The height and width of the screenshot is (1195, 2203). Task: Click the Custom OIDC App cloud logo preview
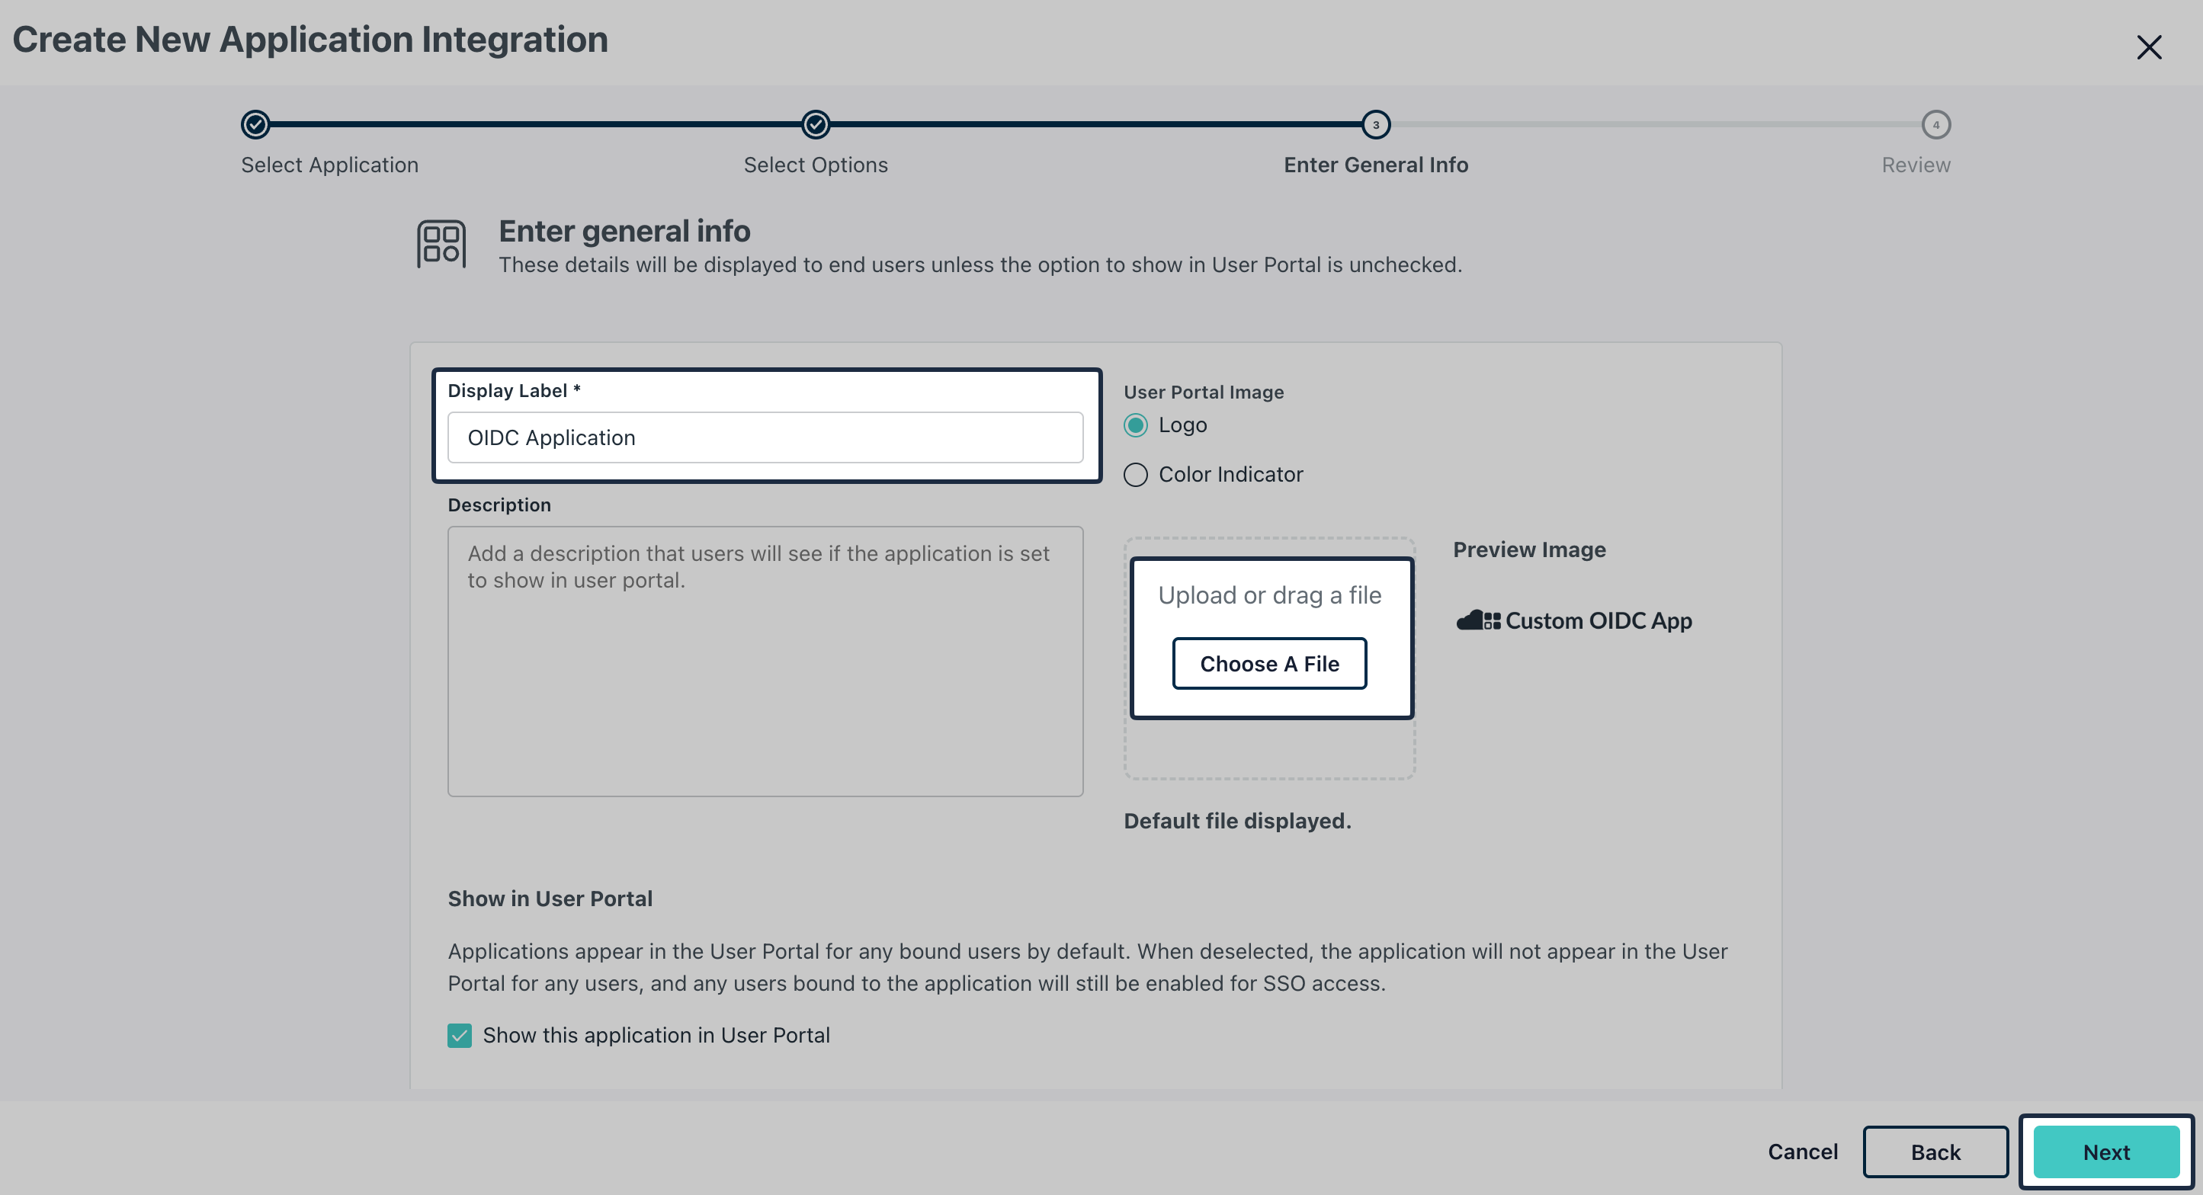pos(1479,620)
